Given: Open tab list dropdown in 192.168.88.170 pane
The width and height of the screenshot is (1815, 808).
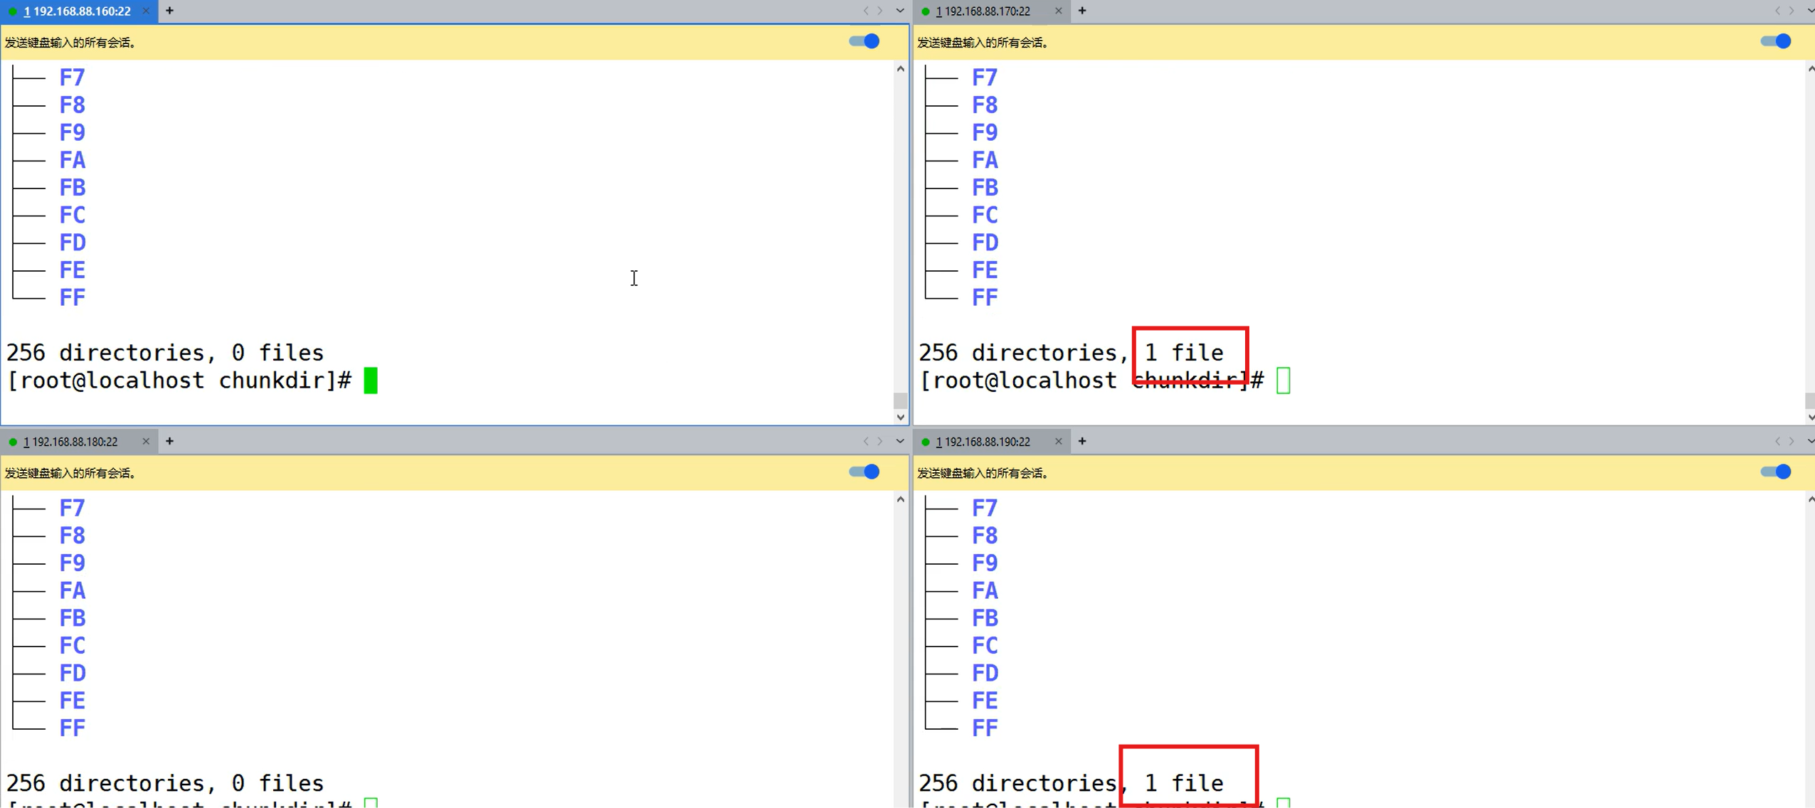Looking at the screenshot, I should tap(1811, 11).
